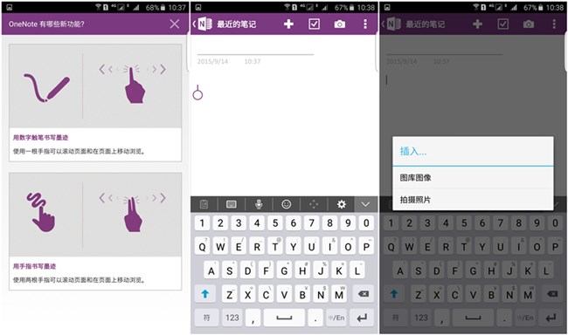Add new item with plus icon, middle screen

pyautogui.click(x=288, y=24)
